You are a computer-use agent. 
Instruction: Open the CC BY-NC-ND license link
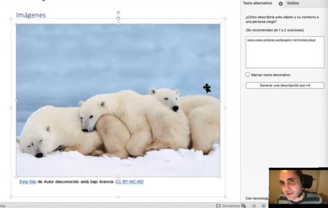(x=129, y=181)
